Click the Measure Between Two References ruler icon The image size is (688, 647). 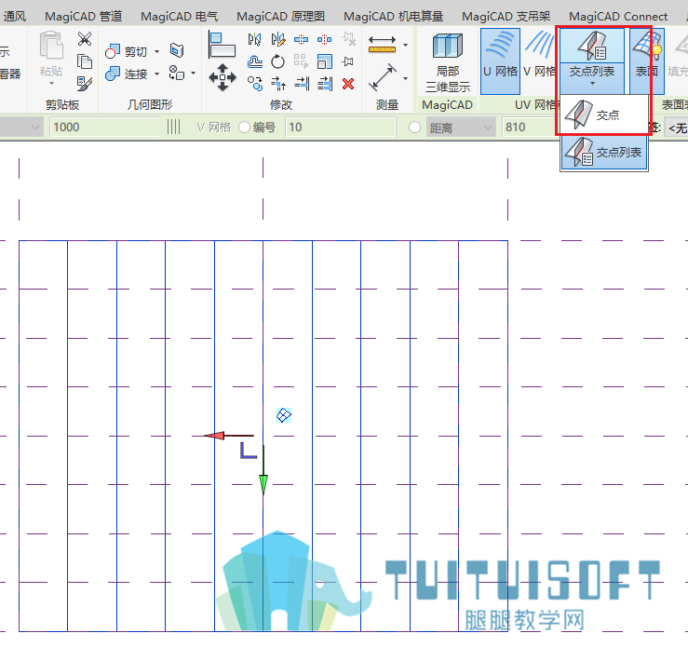pyautogui.click(x=383, y=44)
